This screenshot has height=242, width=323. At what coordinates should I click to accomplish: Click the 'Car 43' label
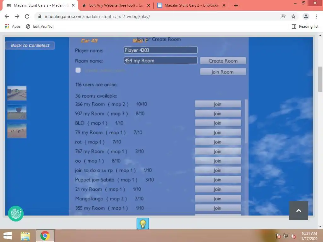[x=89, y=41]
